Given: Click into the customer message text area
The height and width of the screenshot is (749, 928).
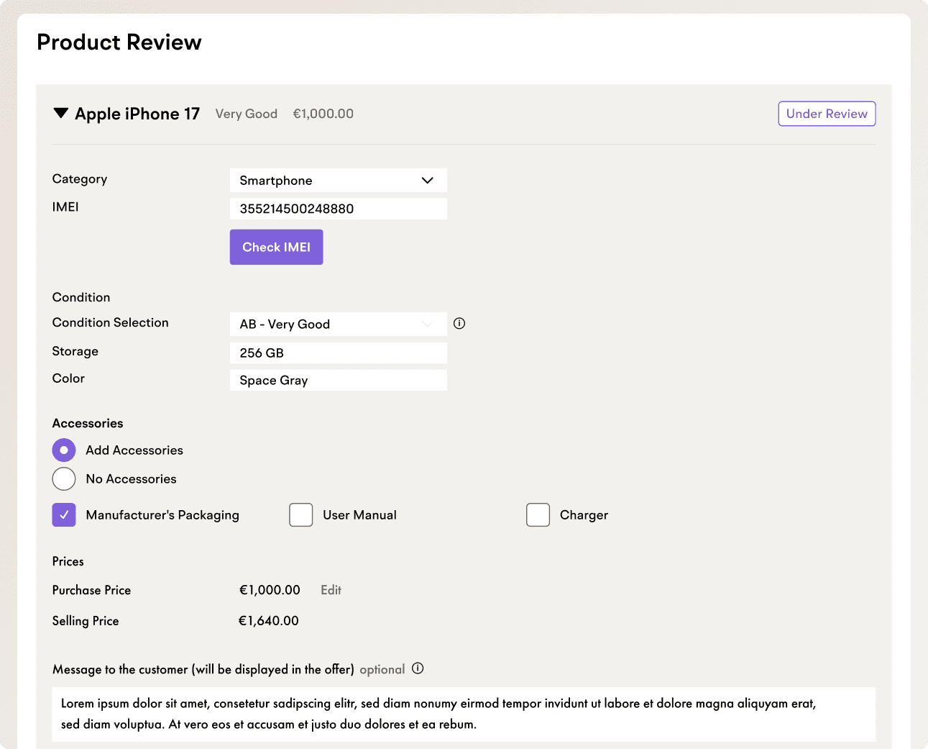Looking at the screenshot, I should click(x=464, y=714).
